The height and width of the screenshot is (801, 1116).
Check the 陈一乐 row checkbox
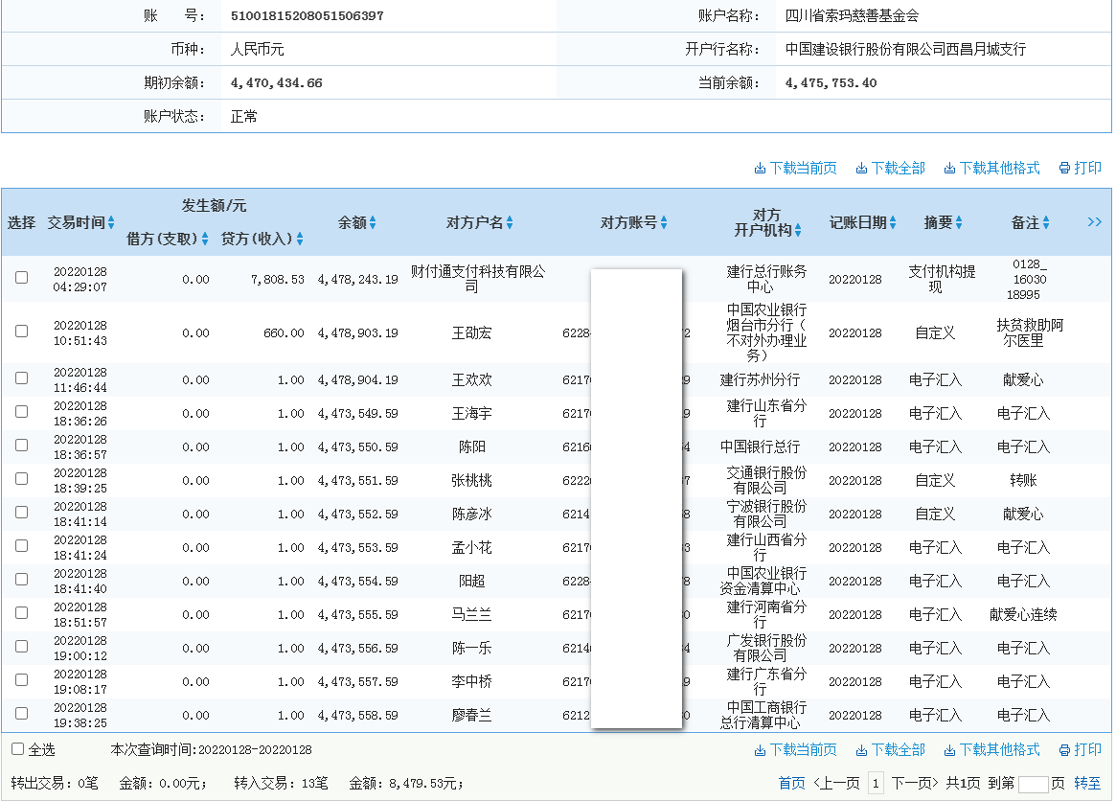pos(22,647)
